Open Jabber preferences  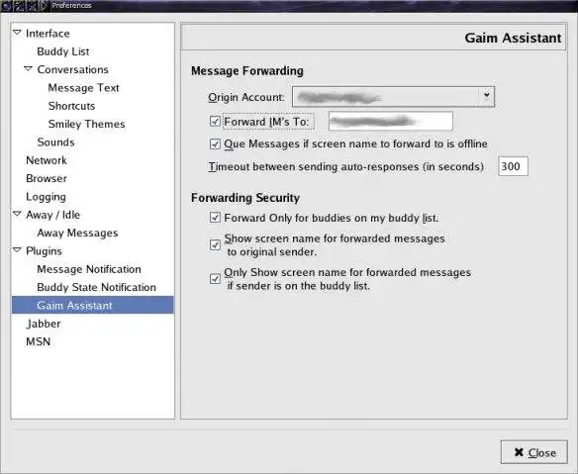pyautogui.click(x=44, y=324)
